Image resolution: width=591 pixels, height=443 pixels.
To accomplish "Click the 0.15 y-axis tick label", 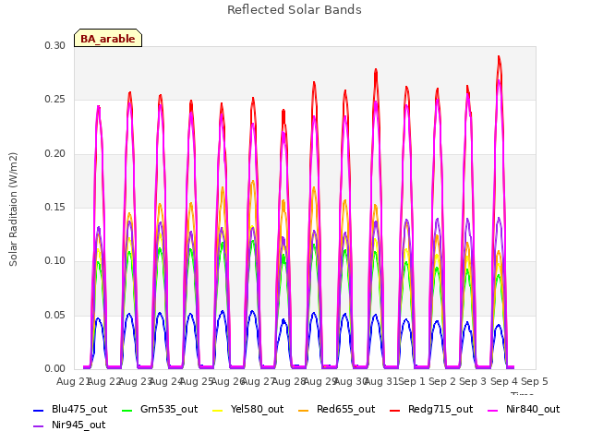I will click(55, 207).
